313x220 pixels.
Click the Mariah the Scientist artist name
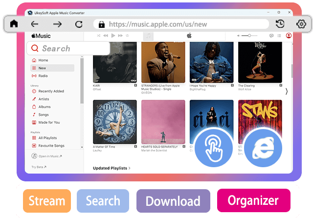(154, 150)
